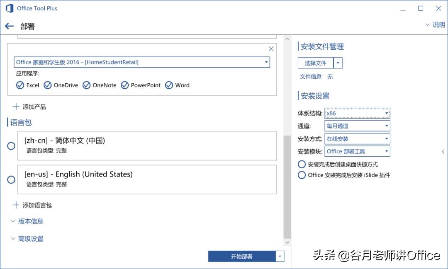
Task: Click the Office Tool Plus logo icon
Action: coord(10,8)
